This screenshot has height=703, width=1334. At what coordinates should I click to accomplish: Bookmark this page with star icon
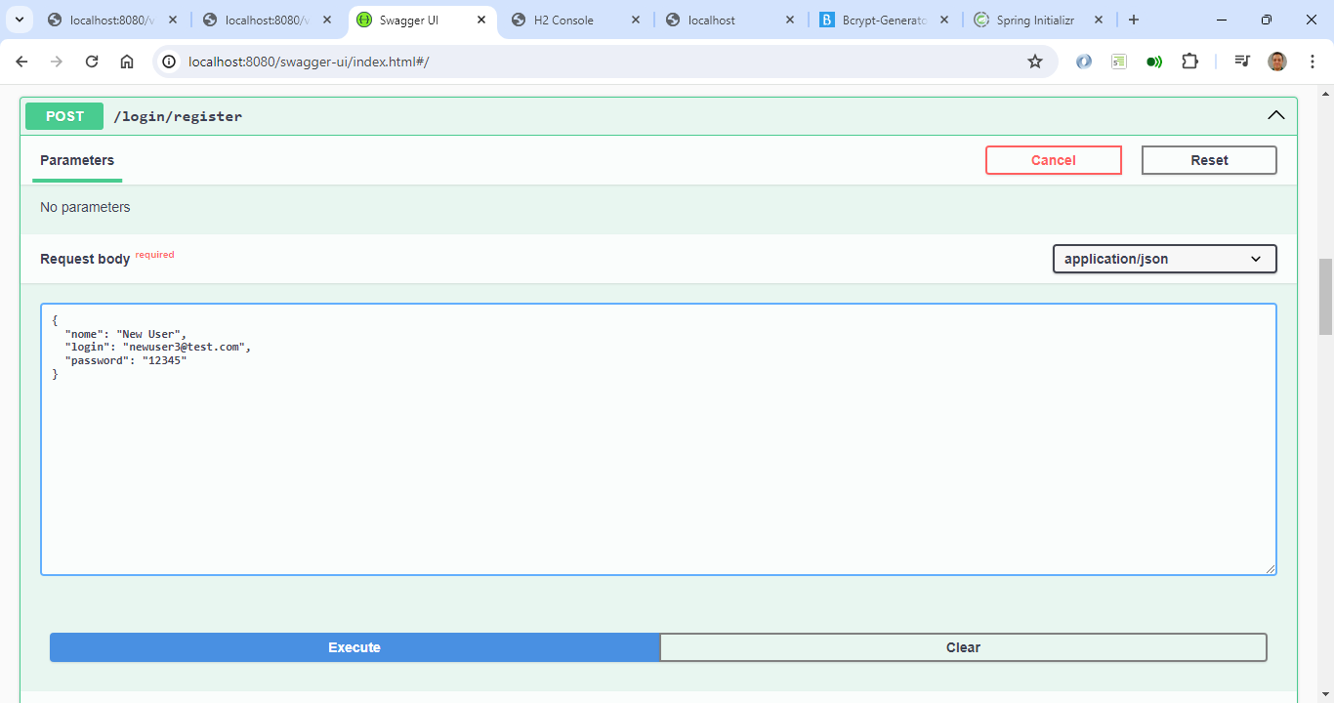[1035, 62]
